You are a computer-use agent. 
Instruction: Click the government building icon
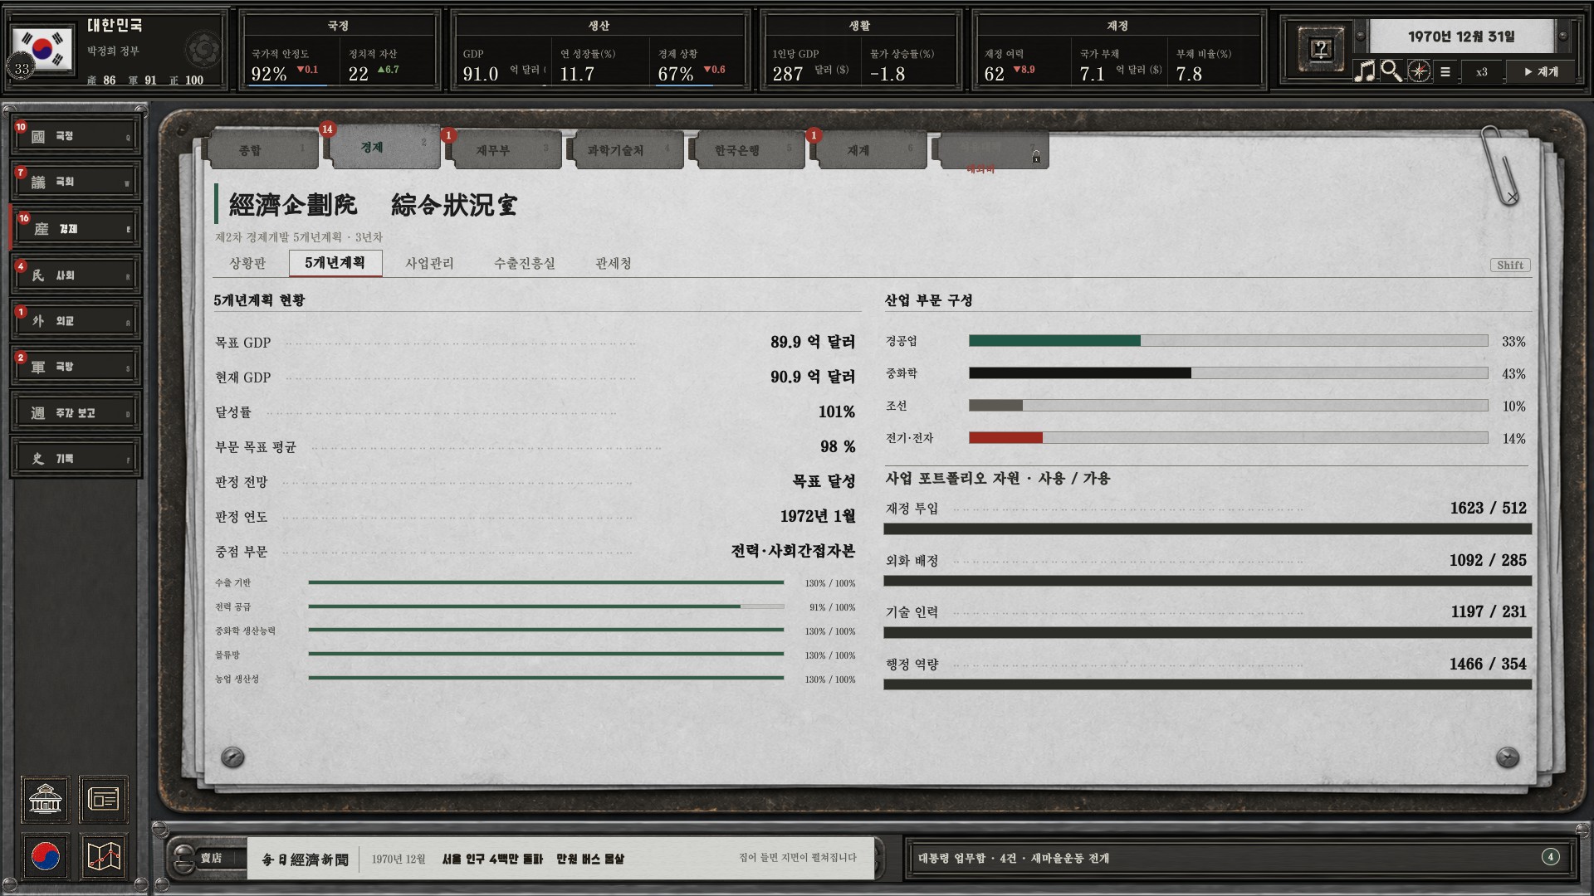tap(45, 800)
